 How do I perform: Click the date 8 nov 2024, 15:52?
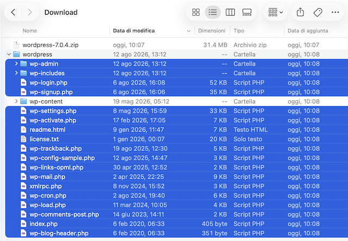tap(139, 186)
